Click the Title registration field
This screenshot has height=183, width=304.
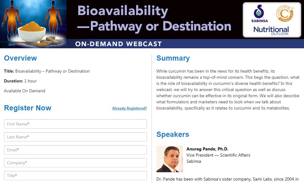pyautogui.click(x=75, y=176)
